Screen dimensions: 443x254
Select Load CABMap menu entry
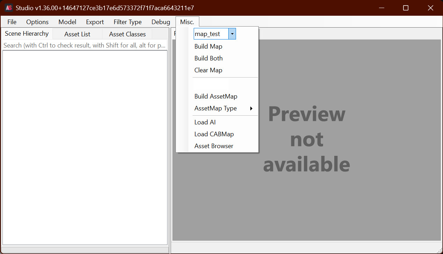pyautogui.click(x=217, y=134)
